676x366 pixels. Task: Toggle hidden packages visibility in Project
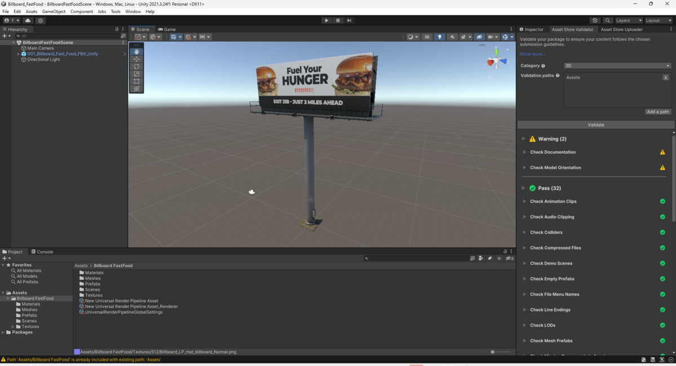[x=509, y=258]
